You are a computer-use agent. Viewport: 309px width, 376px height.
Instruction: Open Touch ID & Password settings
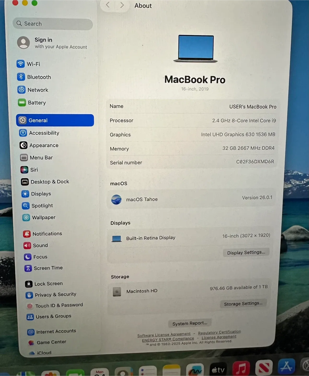point(59,305)
